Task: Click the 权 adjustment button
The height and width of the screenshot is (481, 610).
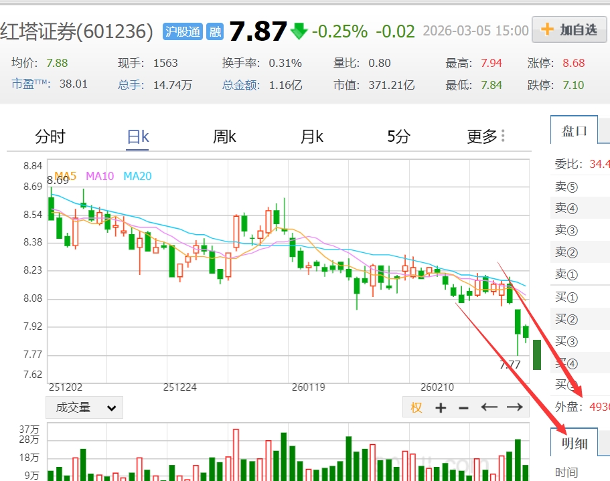Action: tap(416, 407)
